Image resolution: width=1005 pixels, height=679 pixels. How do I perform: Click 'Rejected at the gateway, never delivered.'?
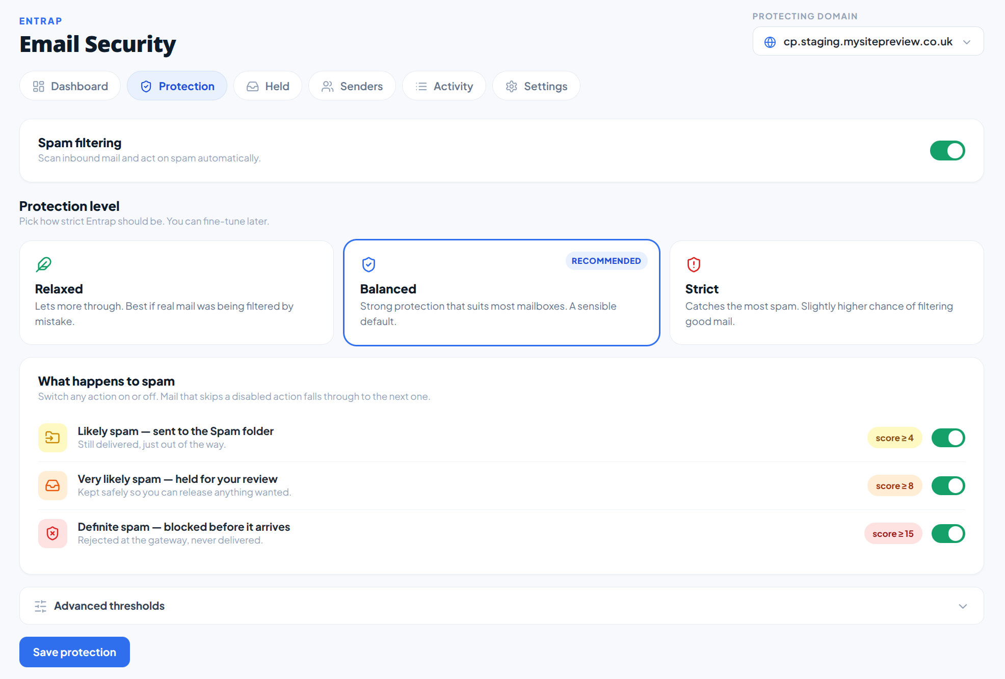click(170, 540)
